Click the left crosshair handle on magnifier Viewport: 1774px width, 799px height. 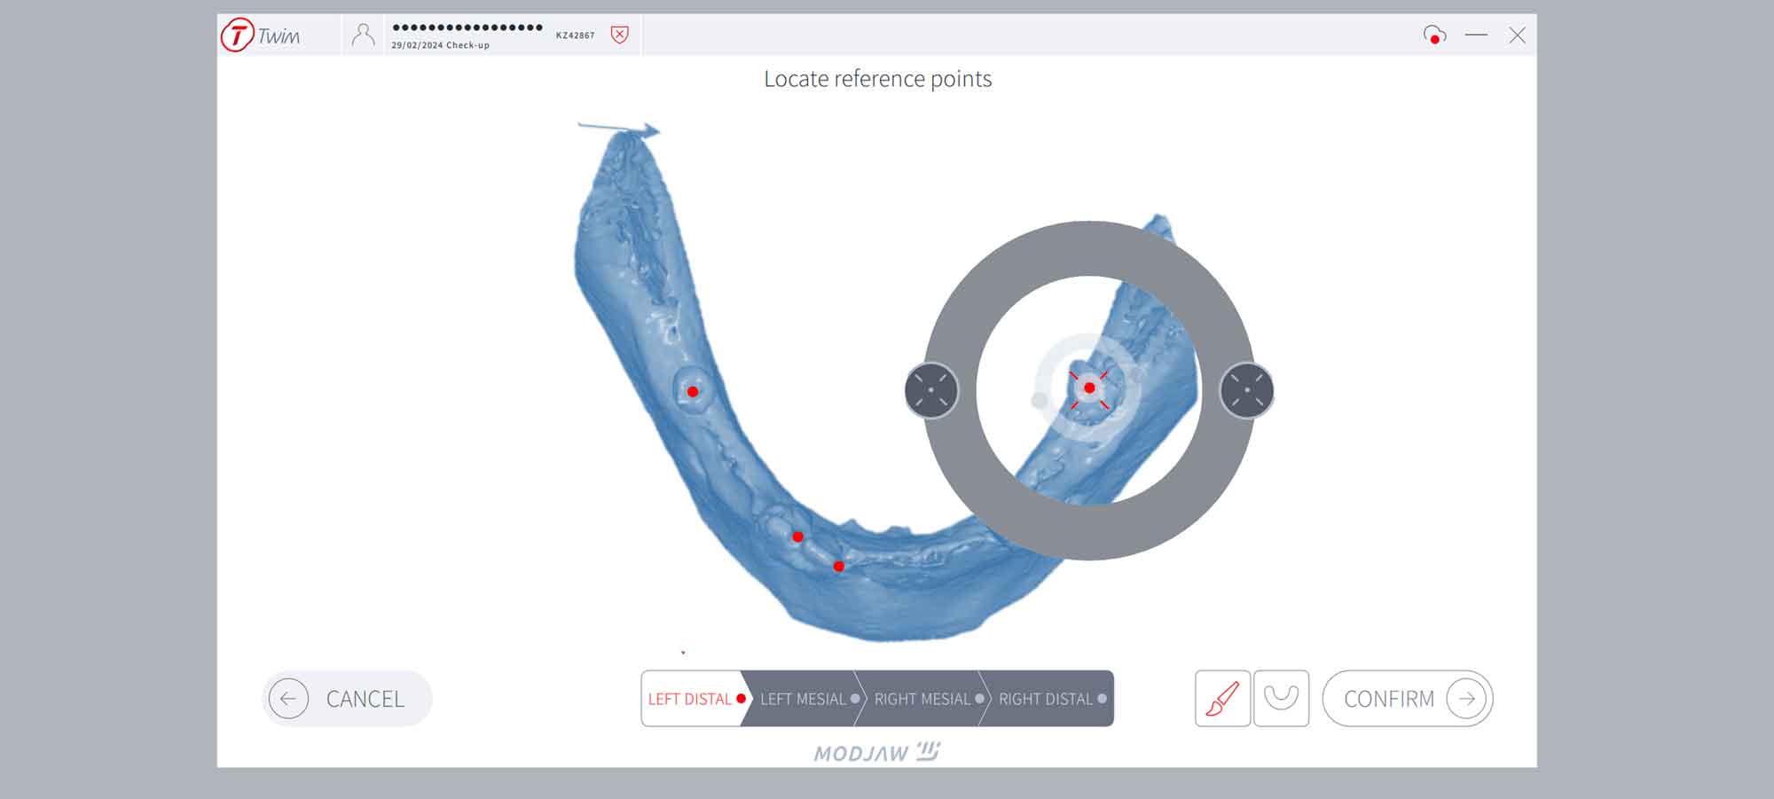click(931, 390)
